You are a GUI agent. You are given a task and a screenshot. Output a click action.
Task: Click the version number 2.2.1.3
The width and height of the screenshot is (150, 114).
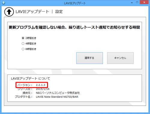click(x=40, y=85)
